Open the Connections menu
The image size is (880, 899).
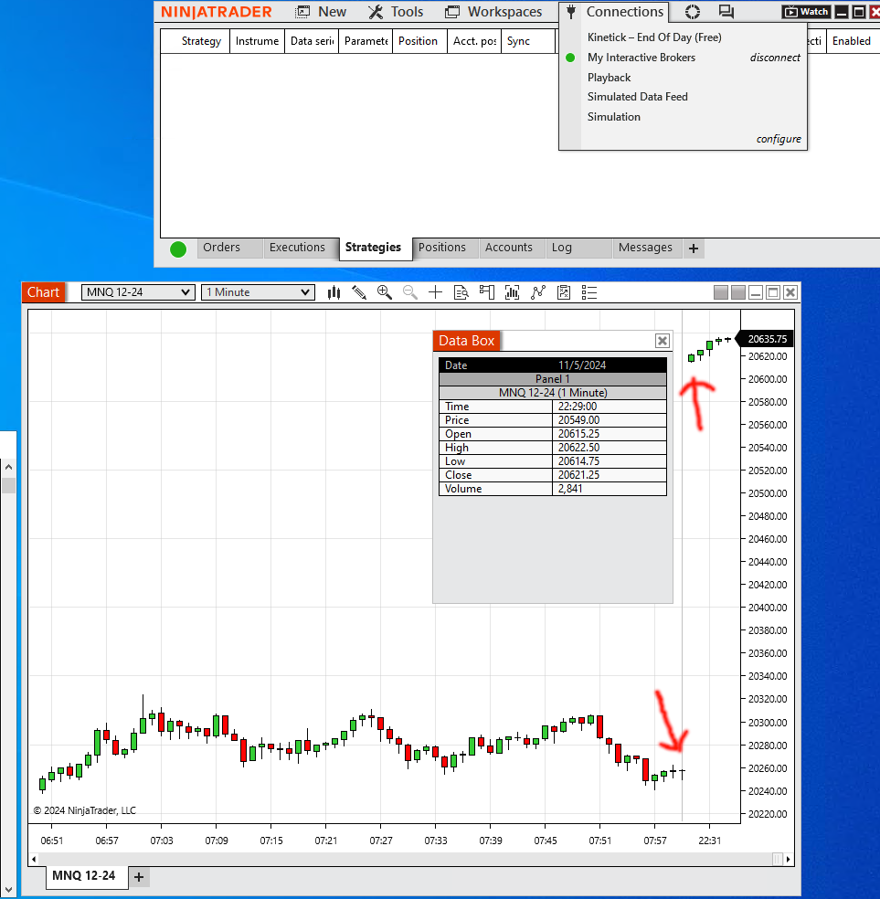pyautogui.click(x=625, y=12)
